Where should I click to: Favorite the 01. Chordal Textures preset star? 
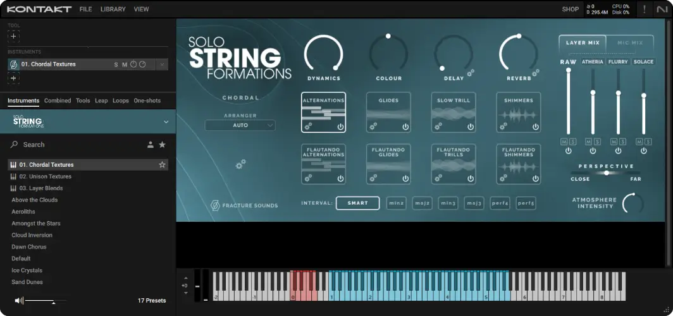click(162, 165)
